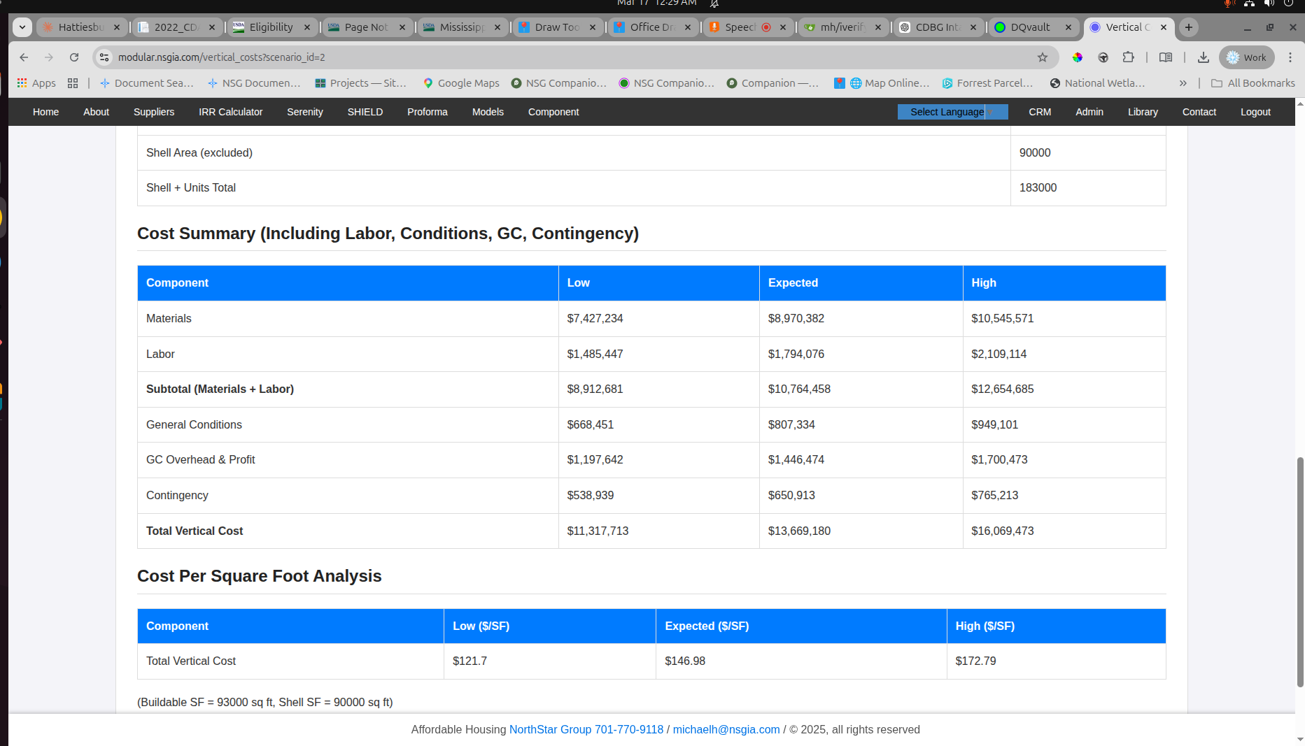Viewport: 1305px width, 746px height.
Task: Mute system volume via the speaker tray icon
Action: 1269,3
